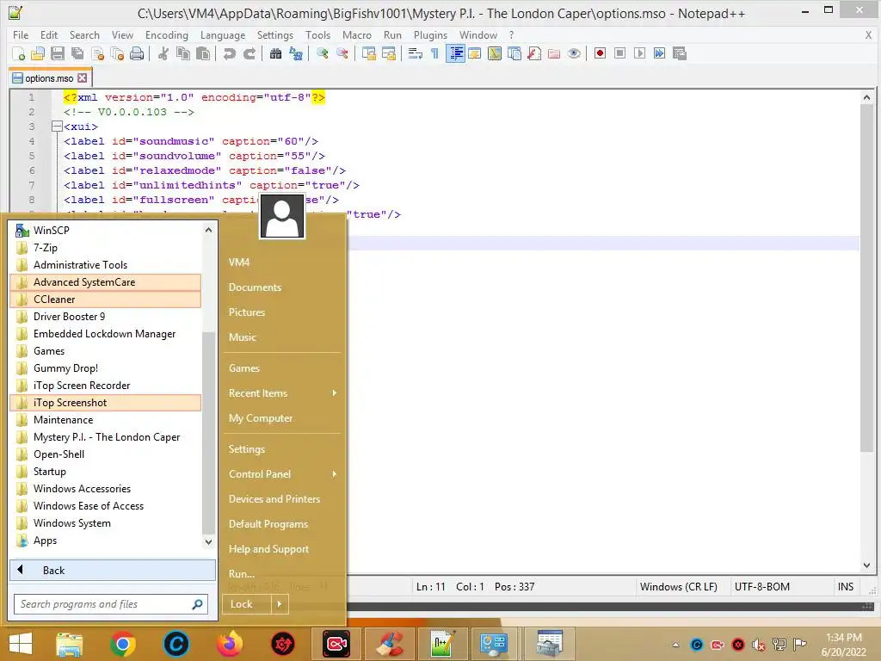
Task: Open the Macro menu
Action: (357, 34)
